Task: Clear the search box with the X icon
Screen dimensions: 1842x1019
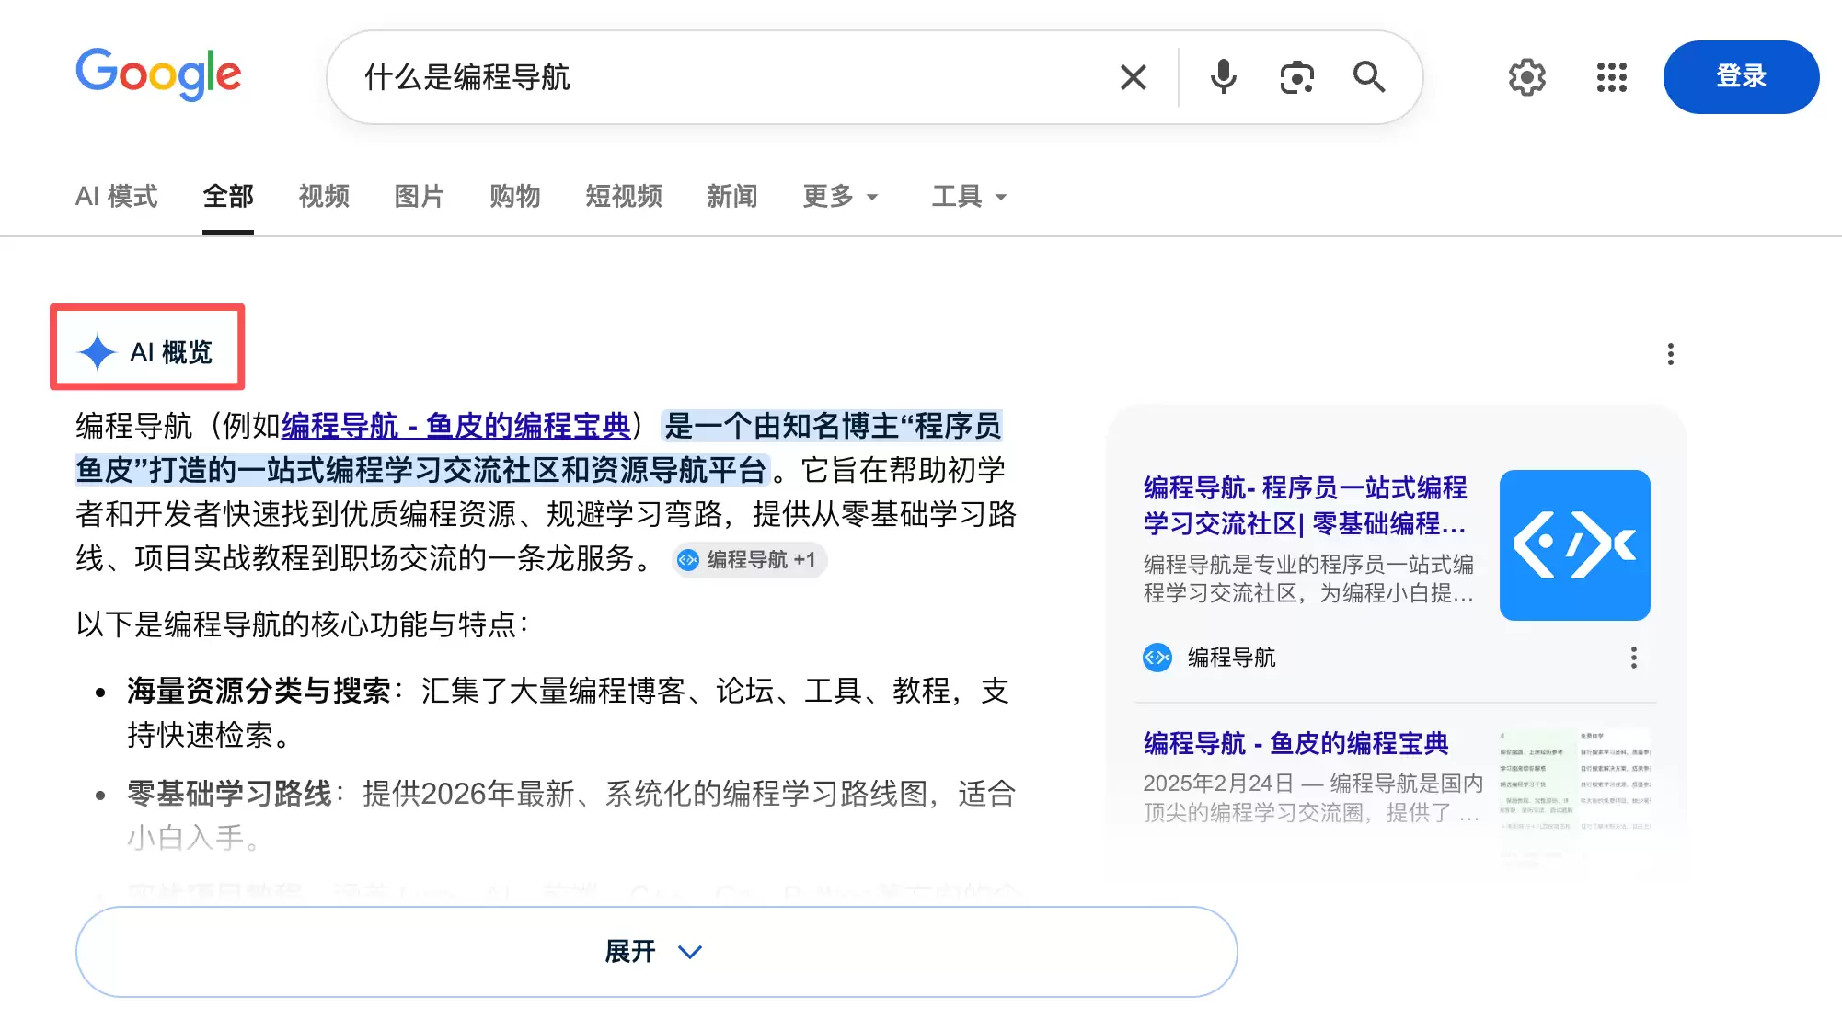Action: 1134,77
